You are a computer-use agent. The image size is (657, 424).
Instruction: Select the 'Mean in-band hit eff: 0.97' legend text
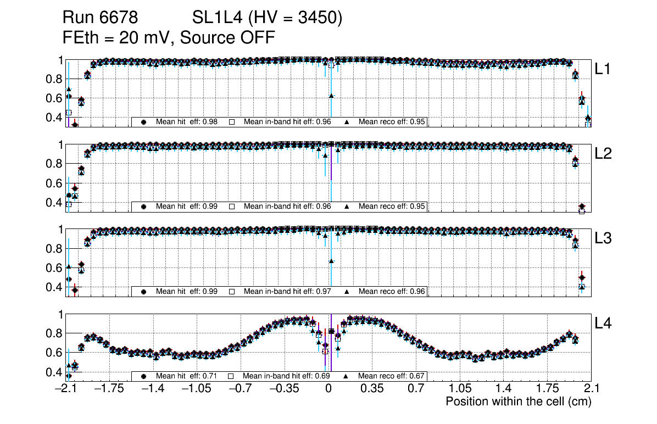click(x=287, y=292)
